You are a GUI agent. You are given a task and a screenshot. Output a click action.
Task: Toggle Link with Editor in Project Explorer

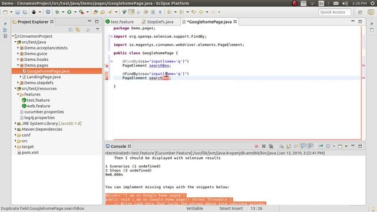78,30
